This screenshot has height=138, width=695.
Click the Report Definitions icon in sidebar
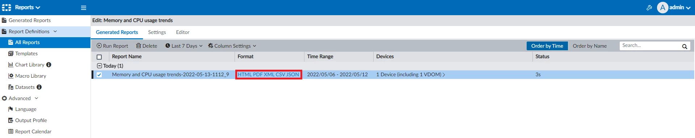4,31
